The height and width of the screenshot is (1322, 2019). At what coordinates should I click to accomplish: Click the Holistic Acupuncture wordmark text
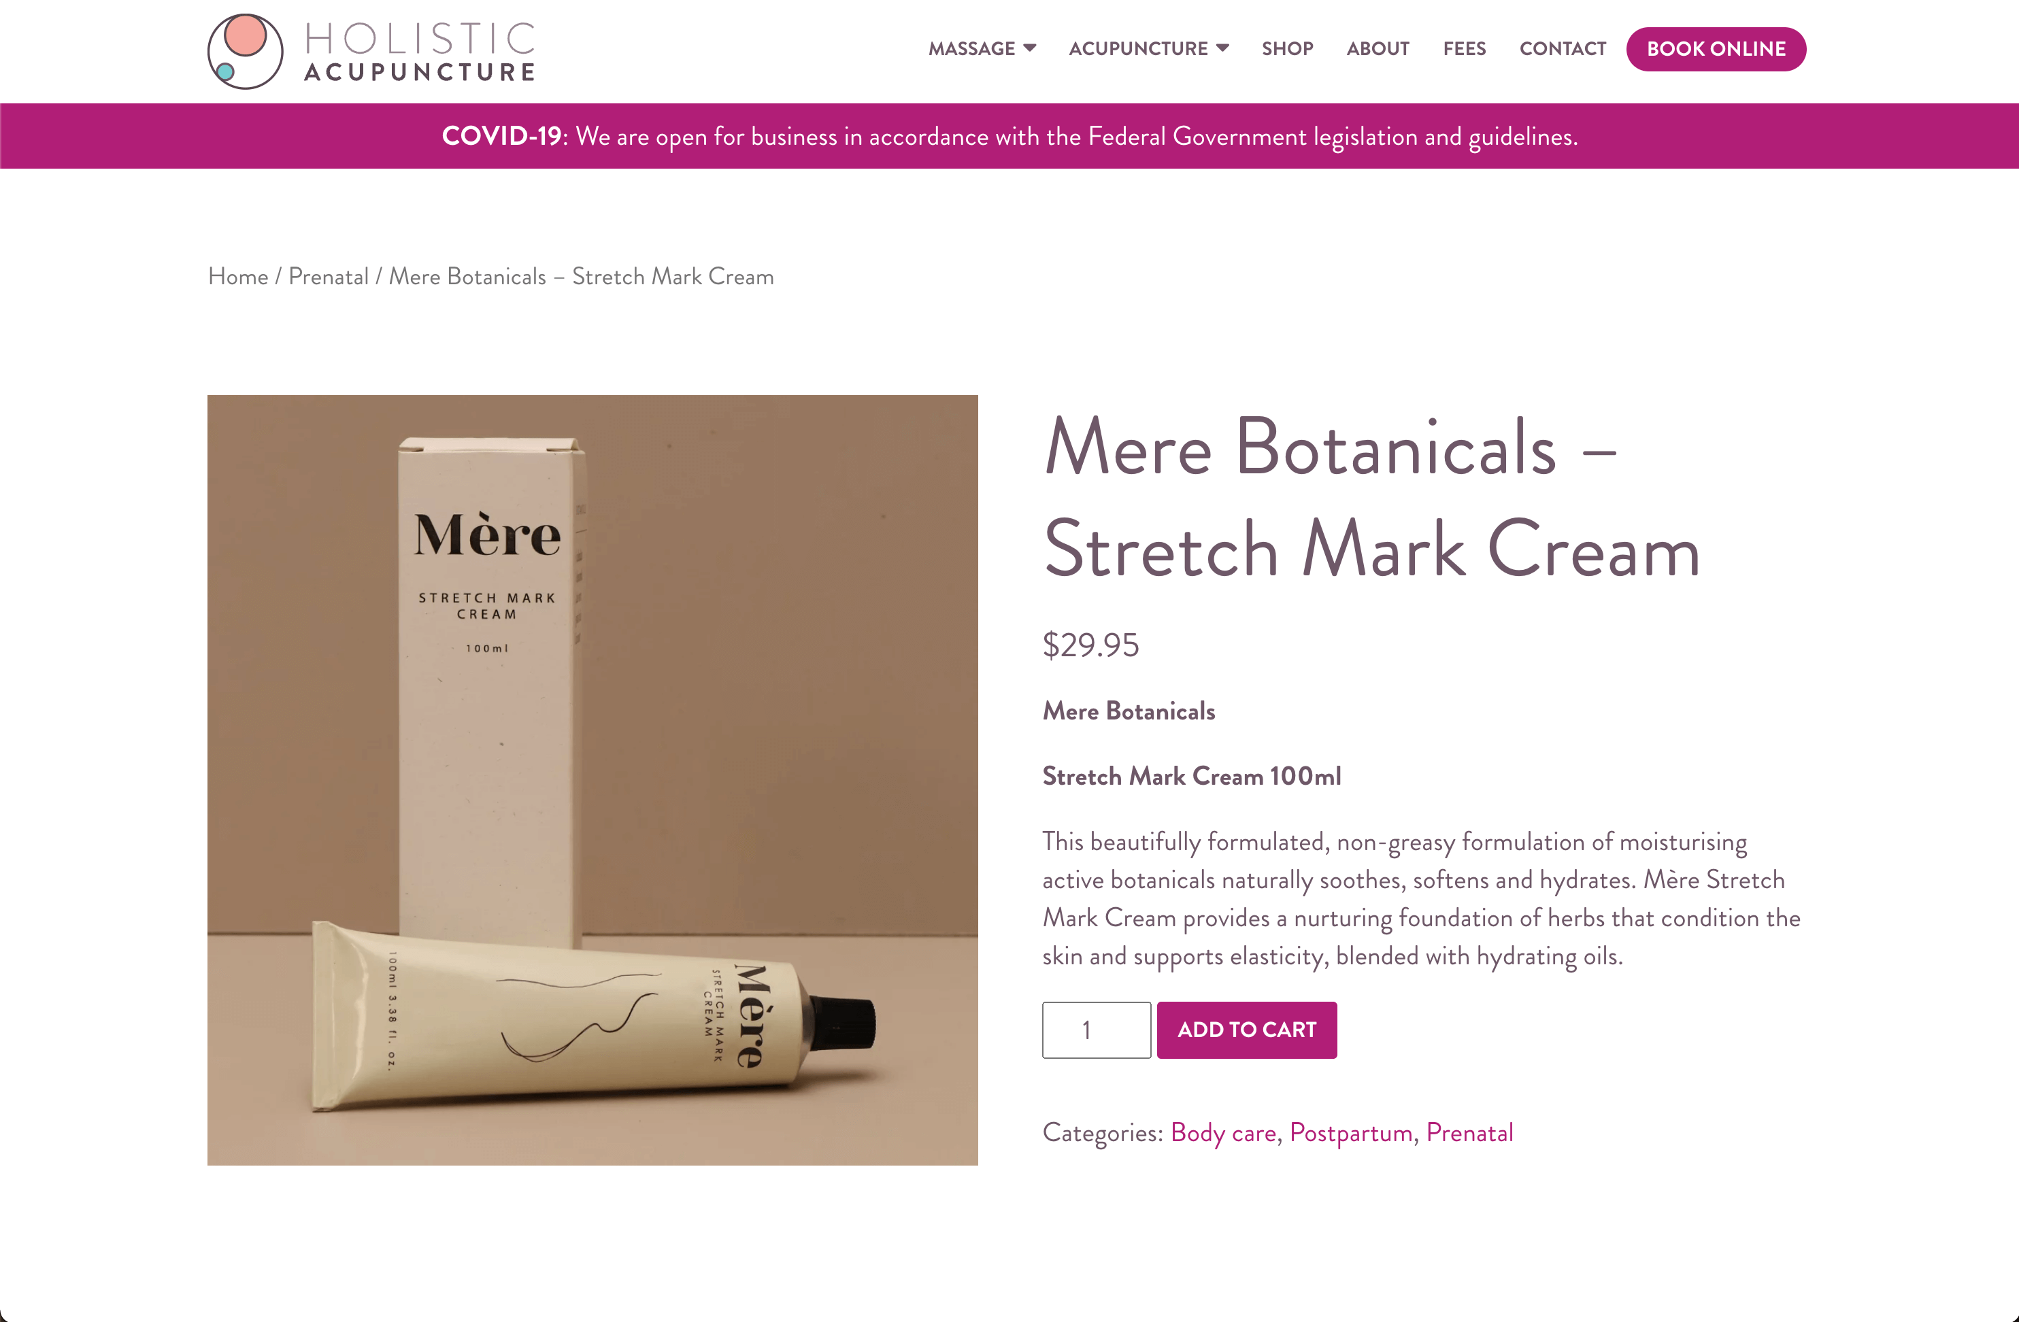420,52
